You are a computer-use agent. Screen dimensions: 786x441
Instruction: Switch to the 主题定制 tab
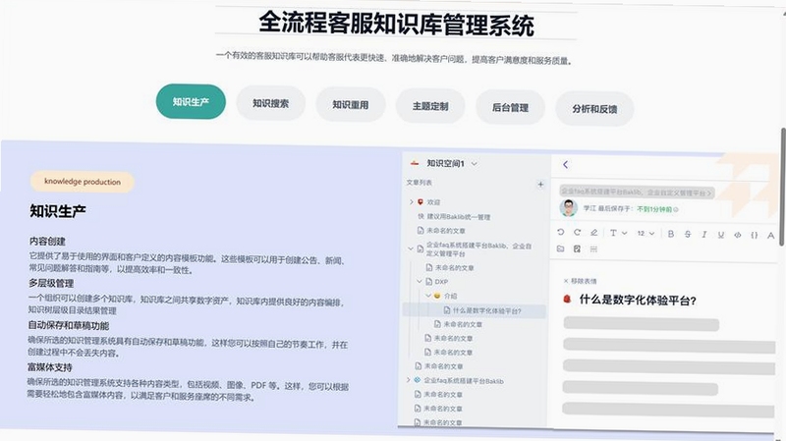pyautogui.click(x=430, y=106)
